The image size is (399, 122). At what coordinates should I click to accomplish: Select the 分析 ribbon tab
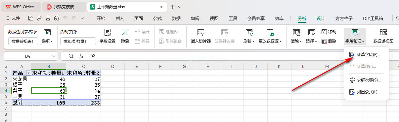(x=302, y=18)
